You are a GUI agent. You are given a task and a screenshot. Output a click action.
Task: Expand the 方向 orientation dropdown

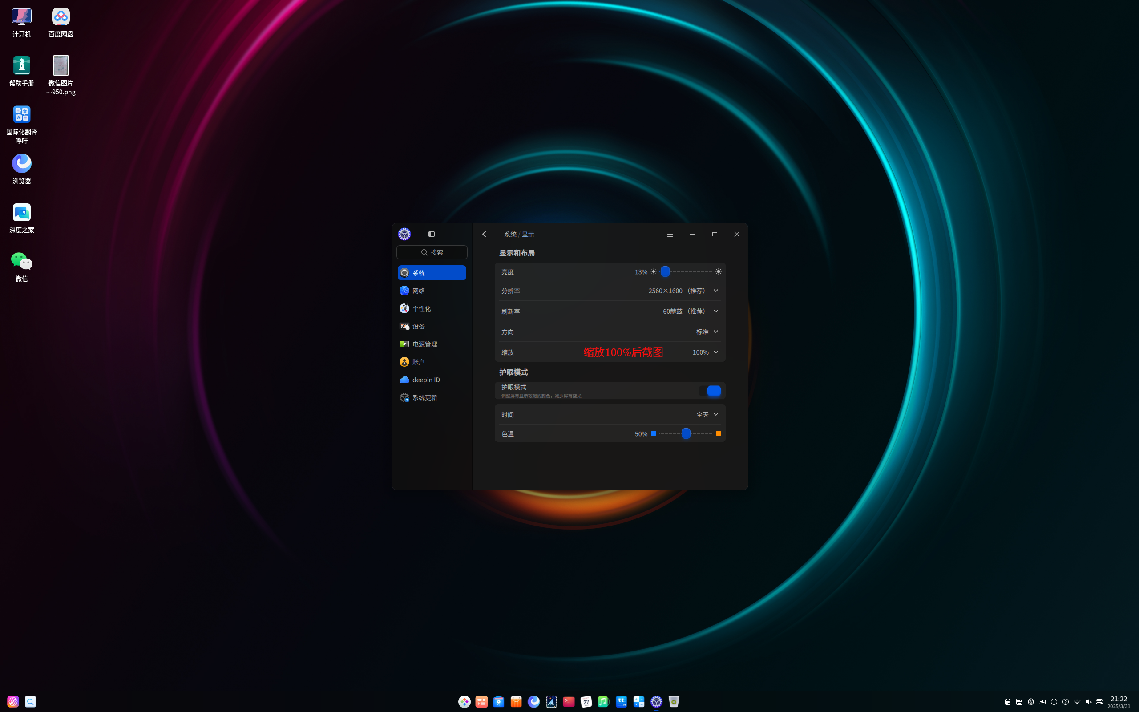(x=707, y=332)
